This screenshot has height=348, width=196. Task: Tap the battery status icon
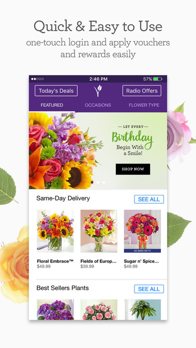157,79
